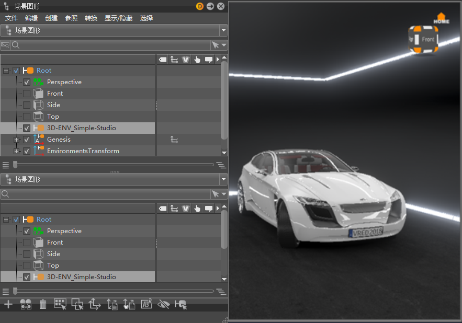Uncheck Perspective in the upper scene tree
462x323 pixels.
tap(27, 82)
